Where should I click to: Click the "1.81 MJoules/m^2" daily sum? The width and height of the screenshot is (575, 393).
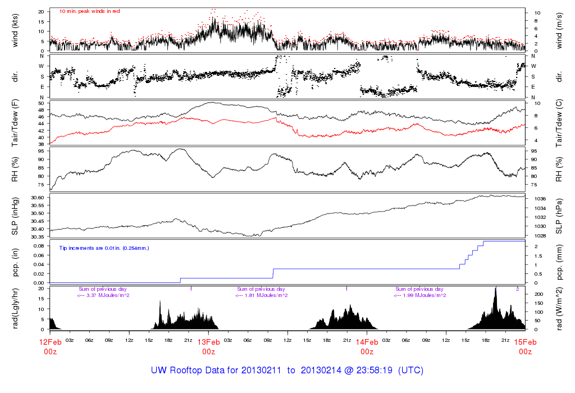point(266,295)
